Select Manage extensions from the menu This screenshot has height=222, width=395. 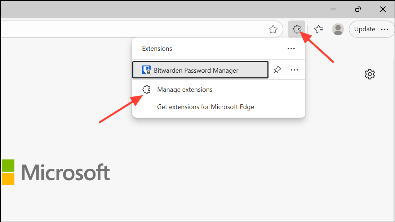[185, 89]
